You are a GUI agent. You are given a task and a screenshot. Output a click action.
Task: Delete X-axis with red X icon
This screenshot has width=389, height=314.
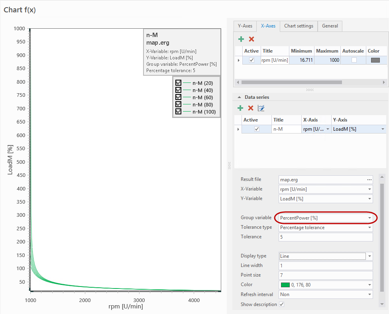(251, 39)
